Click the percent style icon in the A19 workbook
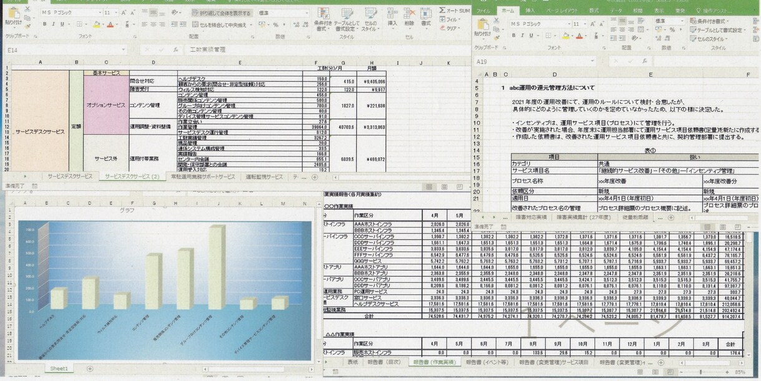761x381 pixels. tap(672, 30)
